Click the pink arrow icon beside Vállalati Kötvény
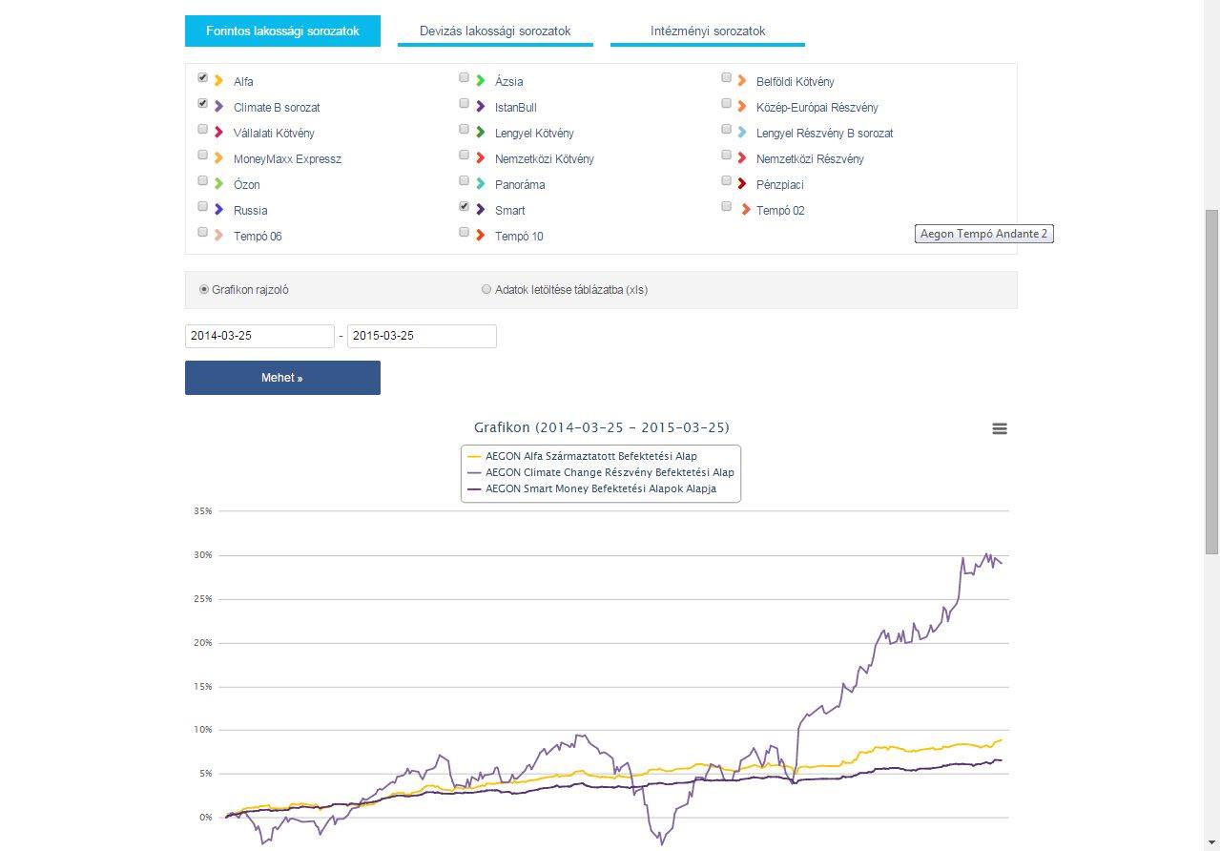This screenshot has width=1220, height=851. coord(219,133)
